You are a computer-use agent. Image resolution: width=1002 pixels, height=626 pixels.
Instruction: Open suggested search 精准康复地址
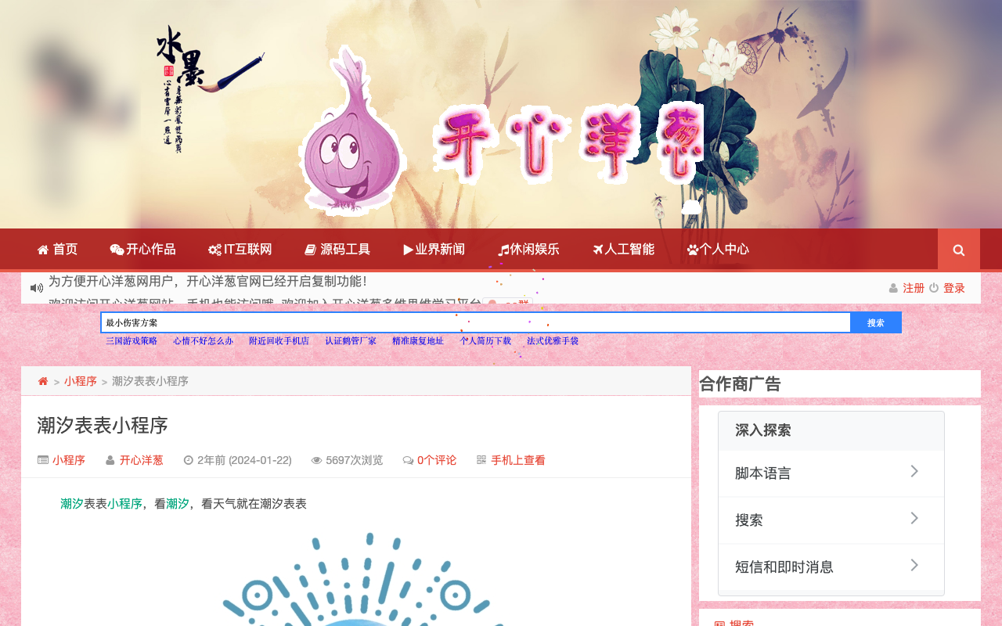(418, 341)
